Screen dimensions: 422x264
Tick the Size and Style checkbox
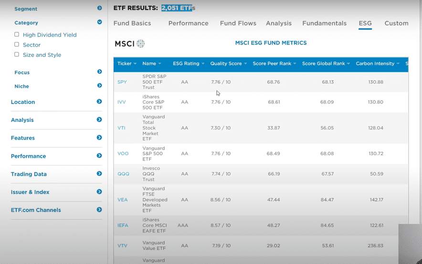tap(17, 55)
